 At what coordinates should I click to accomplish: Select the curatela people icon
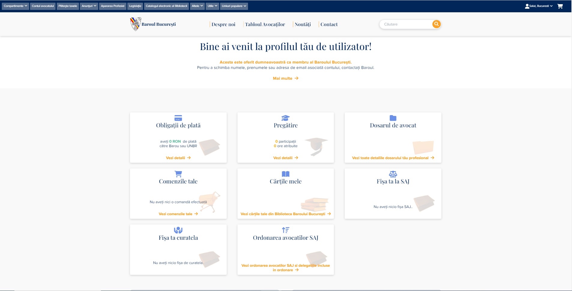(178, 230)
